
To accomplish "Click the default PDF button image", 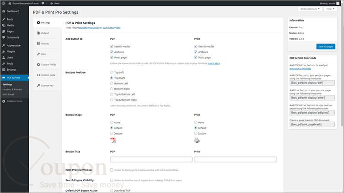I will (113, 140).
